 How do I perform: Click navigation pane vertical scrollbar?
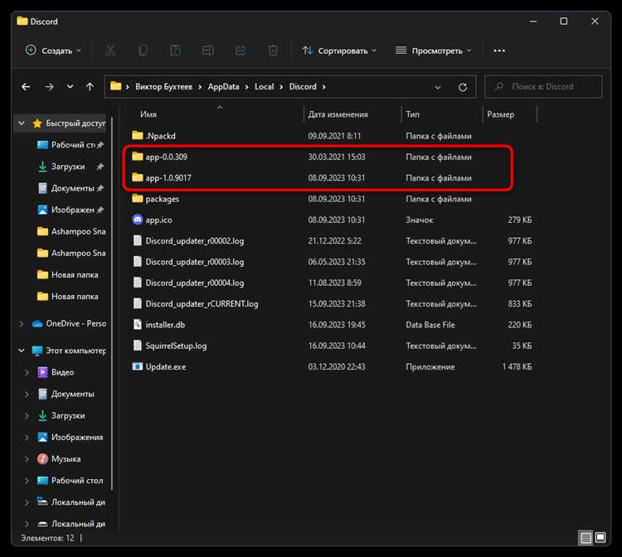pos(112,303)
